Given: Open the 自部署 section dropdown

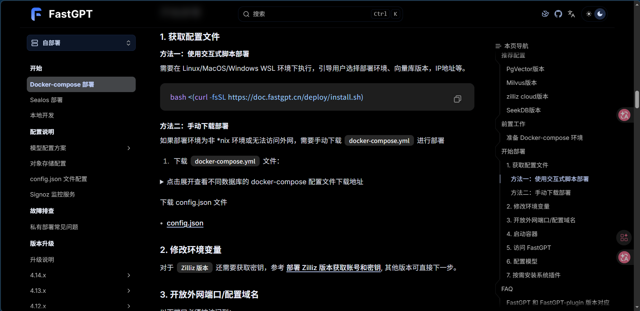Looking at the screenshot, I should [x=81, y=43].
